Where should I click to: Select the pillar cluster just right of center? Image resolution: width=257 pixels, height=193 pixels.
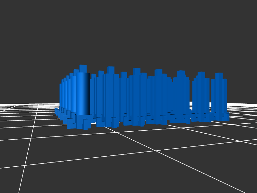click(x=158, y=93)
